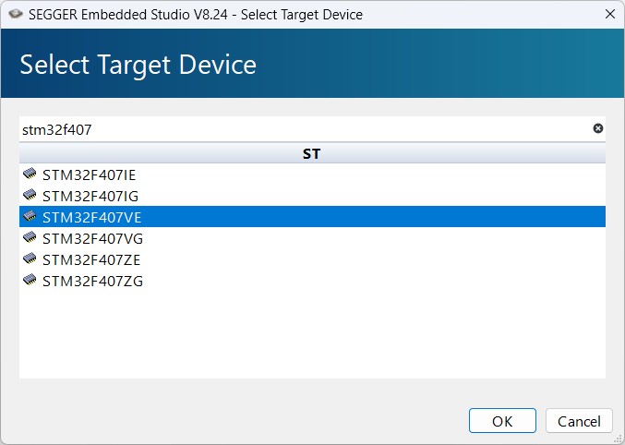This screenshot has height=445, width=625.
Task: Choose the STM32F407VE device entry
Action: coord(91,217)
